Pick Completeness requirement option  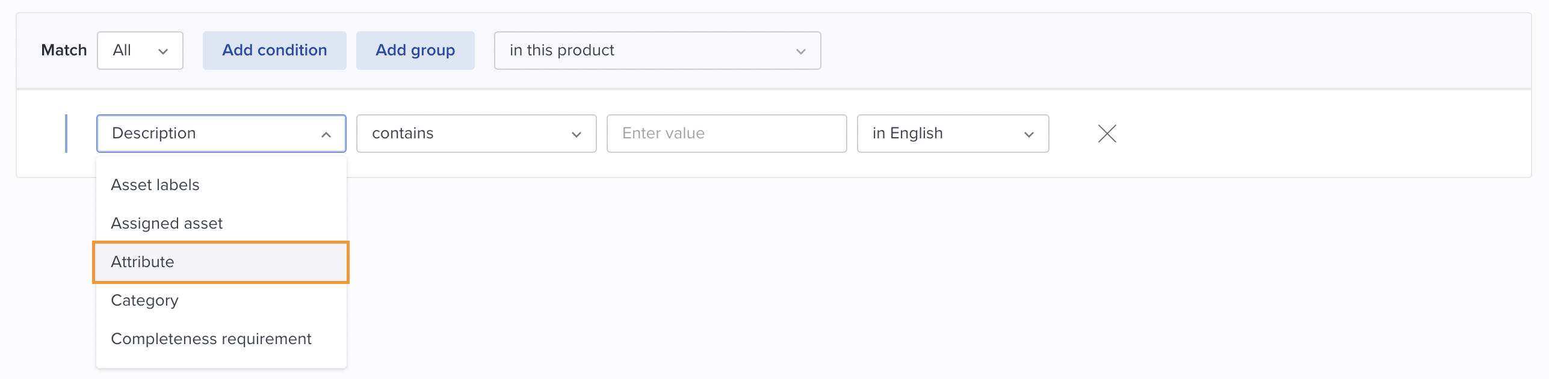pos(221,339)
